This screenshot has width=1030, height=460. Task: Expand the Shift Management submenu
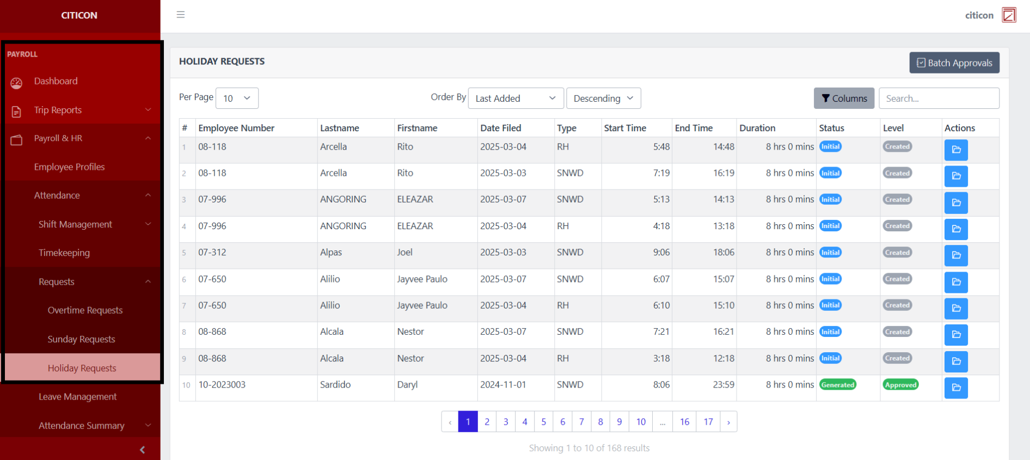pyautogui.click(x=148, y=224)
